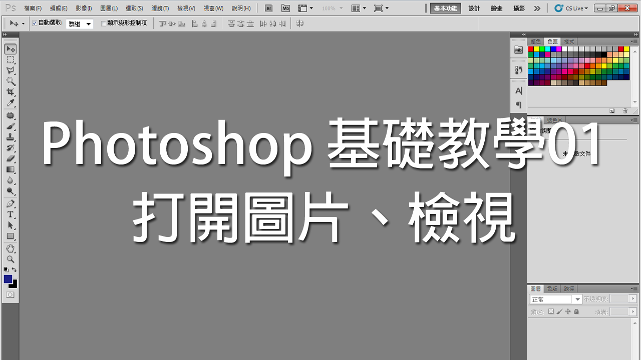The image size is (641, 360).
Task: Open the 群組 auto-select dropdown
Action: (x=80, y=23)
